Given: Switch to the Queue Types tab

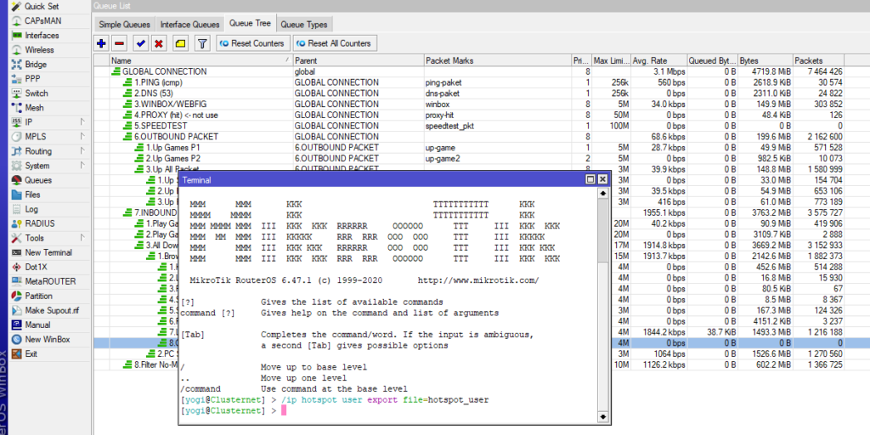Looking at the screenshot, I should coord(304,25).
